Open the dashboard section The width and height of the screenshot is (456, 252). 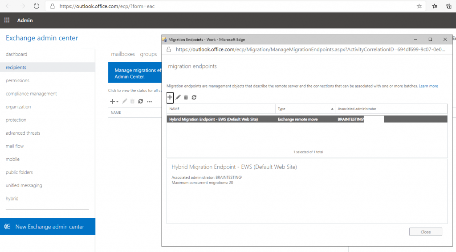16,54
